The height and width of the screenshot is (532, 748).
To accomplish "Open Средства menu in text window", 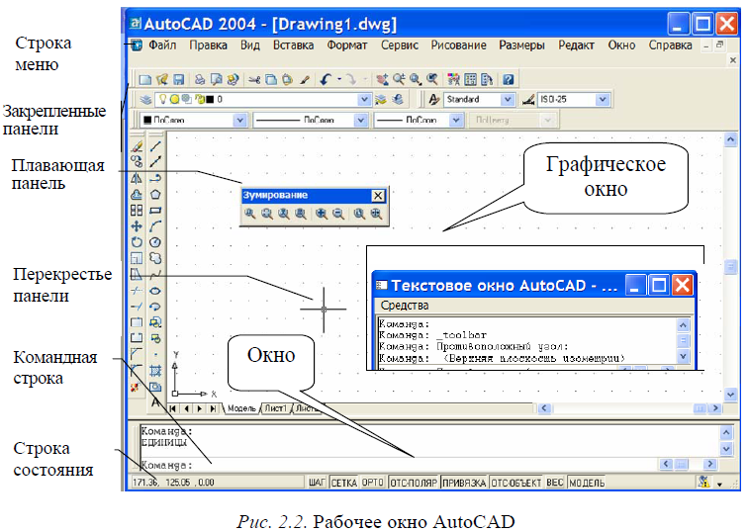I will (x=405, y=306).
